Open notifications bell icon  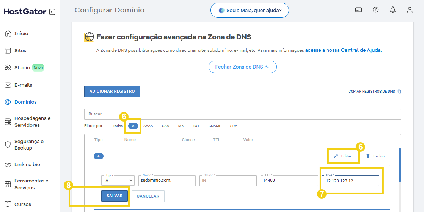[x=393, y=10]
